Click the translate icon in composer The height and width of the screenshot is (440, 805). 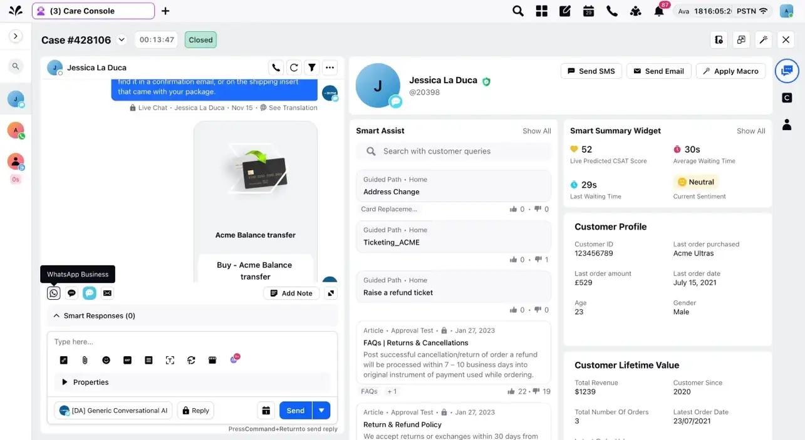click(191, 360)
